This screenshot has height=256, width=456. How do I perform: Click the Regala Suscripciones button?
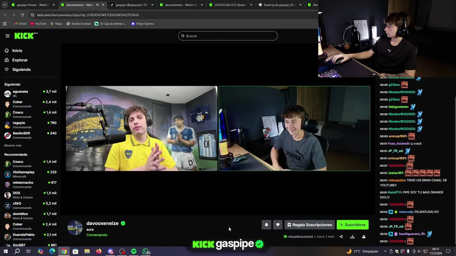pyautogui.click(x=310, y=225)
